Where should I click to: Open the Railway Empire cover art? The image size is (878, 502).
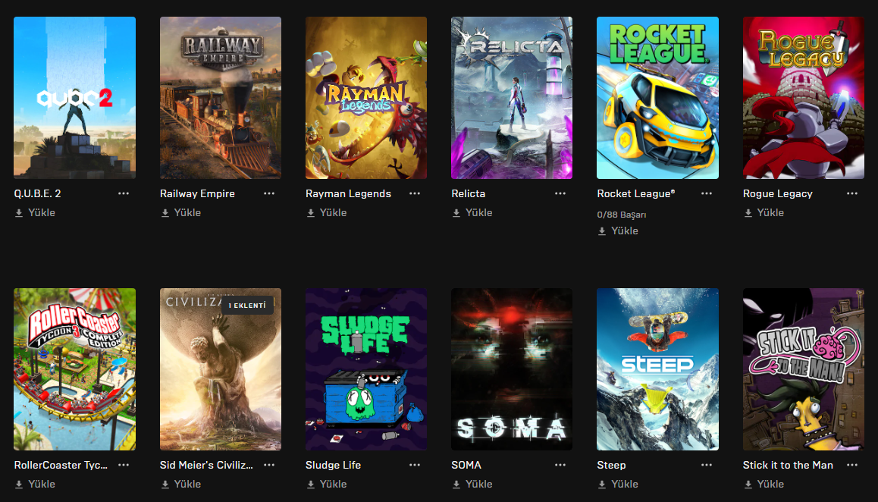click(221, 98)
